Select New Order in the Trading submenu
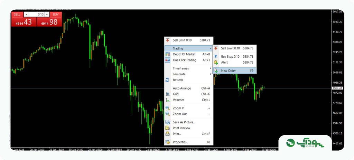Image resolution: width=354 pixels, height=160 pixels. (x=235, y=70)
